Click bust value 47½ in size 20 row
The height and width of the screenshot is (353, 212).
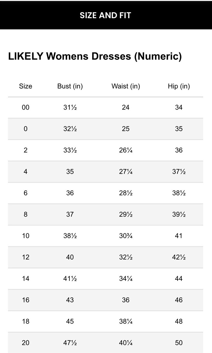[x=70, y=343]
